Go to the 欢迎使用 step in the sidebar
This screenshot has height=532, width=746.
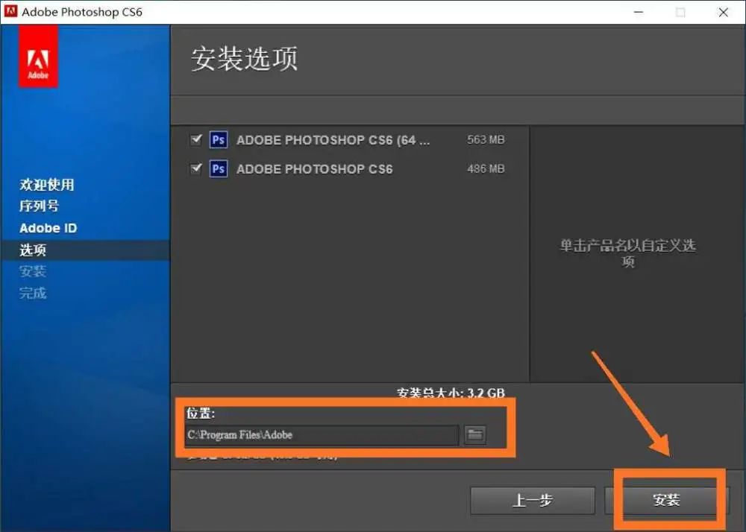coord(46,184)
